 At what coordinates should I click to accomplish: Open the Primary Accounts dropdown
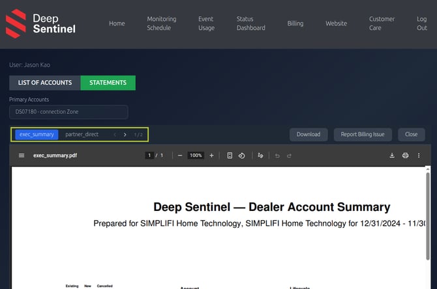(x=68, y=112)
